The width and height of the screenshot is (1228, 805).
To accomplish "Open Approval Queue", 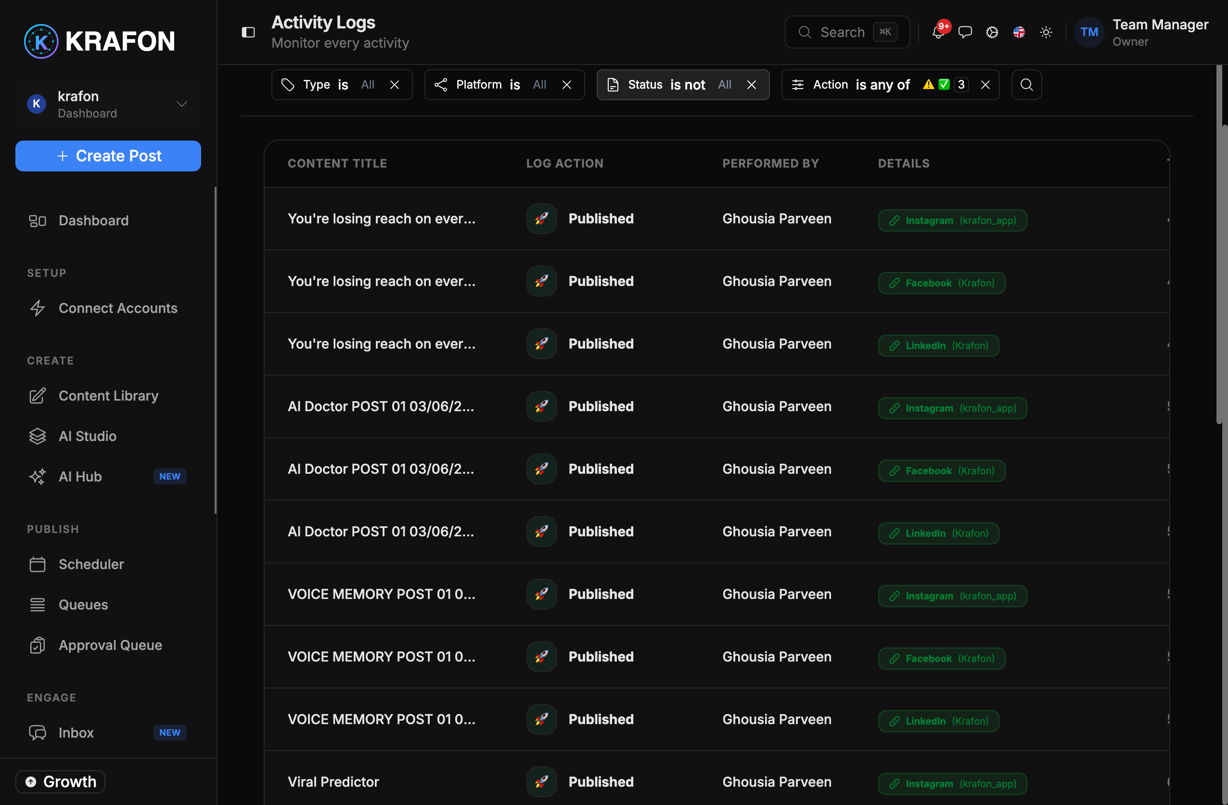I will (x=108, y=645).
